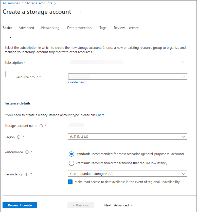The width and height of the screenshot is (197, 212).
Task: Go to the Review + create tab
Action: (x=126, y=28)
